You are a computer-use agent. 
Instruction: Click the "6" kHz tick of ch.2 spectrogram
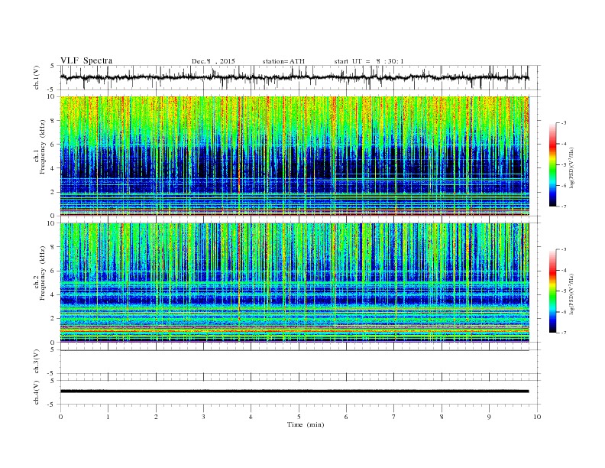click(53, 271)
